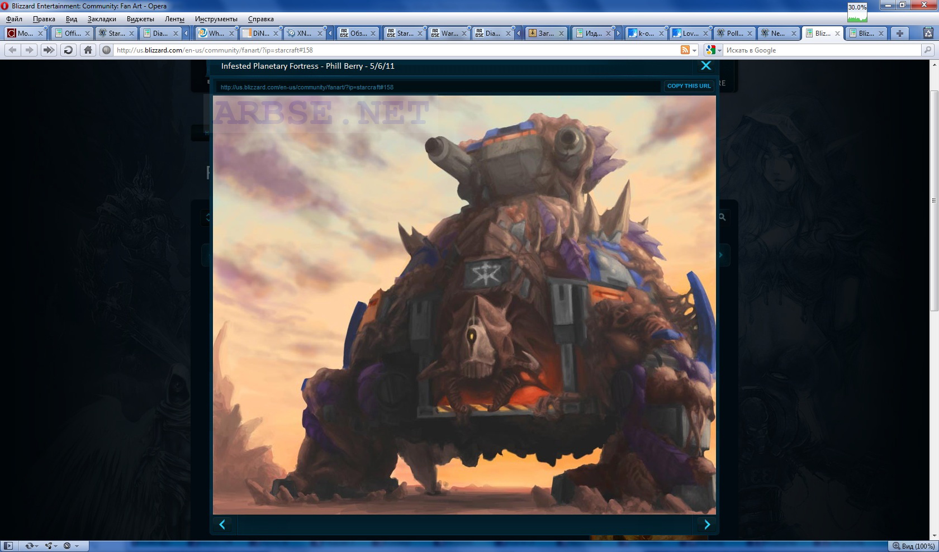The width and height of the screenshot is (939, 552).
Task: Open the Opera Unite status dropdown
Action: [x=51, y=546]
